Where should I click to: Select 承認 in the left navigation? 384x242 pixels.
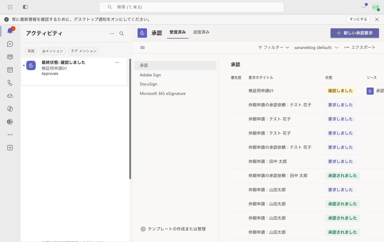point(175,65)
